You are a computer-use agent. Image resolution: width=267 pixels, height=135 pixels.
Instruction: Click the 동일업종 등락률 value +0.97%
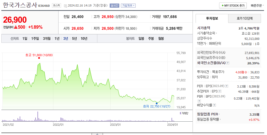[254, 120]
